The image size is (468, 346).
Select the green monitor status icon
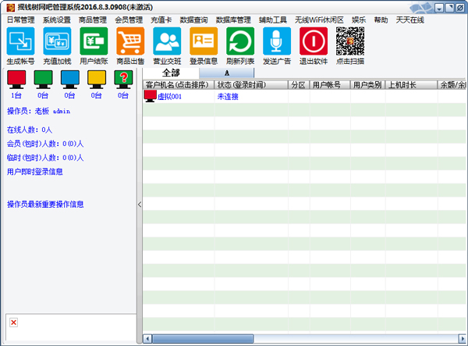(x=43, y=80)
